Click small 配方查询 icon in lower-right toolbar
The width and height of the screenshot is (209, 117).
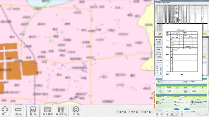177,114
